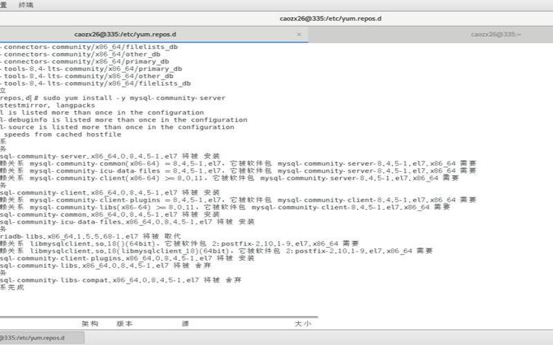Screen dimensions: 553x345
Task: Click the 架构 column header in output
Action: pos(90,323)
